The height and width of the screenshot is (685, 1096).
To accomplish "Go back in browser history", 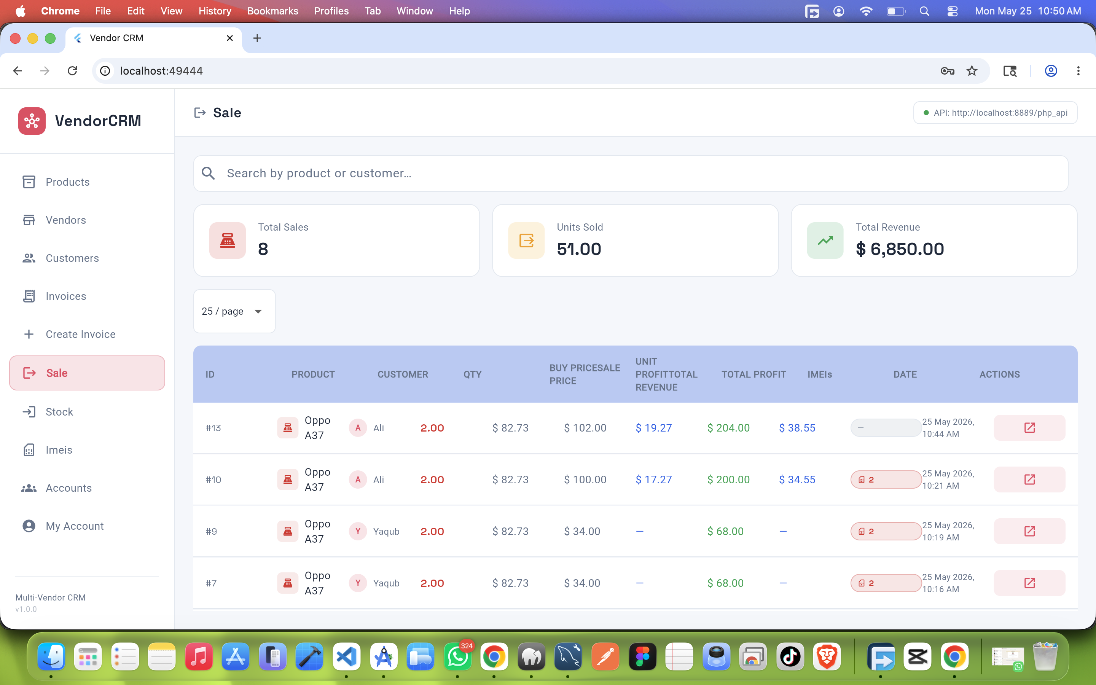I will click(x=18, y=71).
